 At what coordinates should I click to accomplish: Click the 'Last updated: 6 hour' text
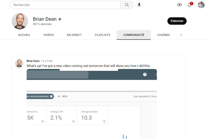[145, 96]
